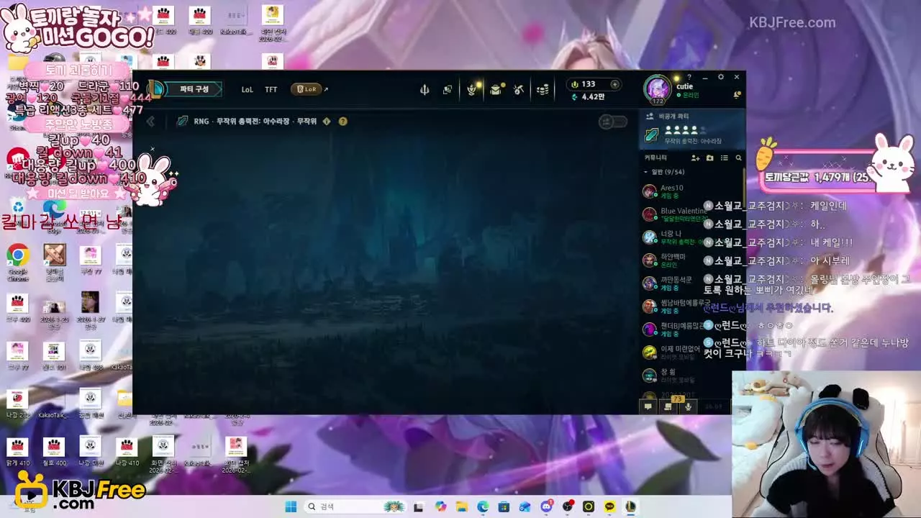
Task: Open the 비공개 파티 party lobby card
Action: click(691, 129)
